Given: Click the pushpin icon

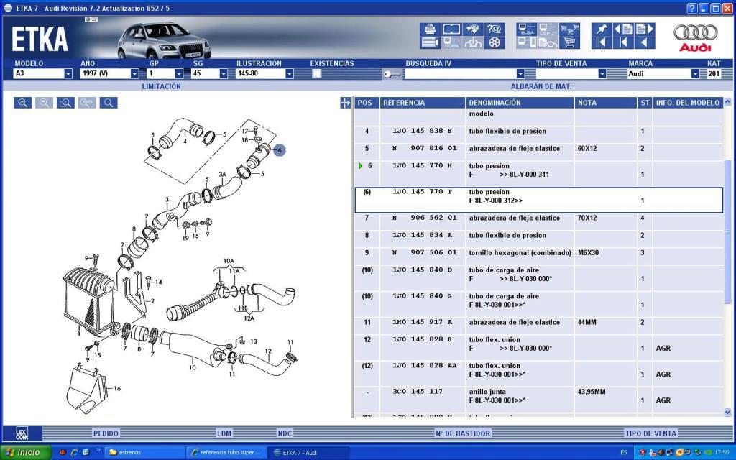Looking at the screenshot, I should [x=602, y=29].
